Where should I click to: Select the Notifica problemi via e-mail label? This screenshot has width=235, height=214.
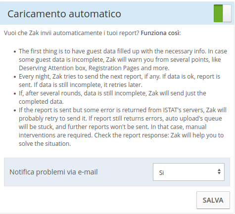(x=53, y=172)
